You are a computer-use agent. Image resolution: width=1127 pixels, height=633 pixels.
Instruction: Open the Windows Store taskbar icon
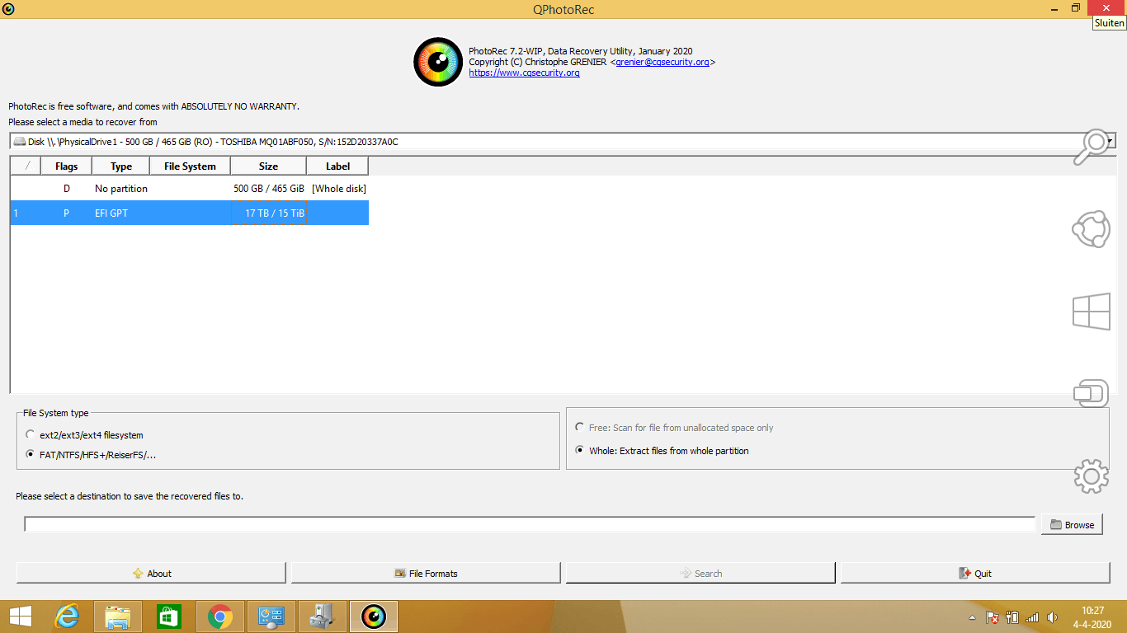click(x=169, y=617)
